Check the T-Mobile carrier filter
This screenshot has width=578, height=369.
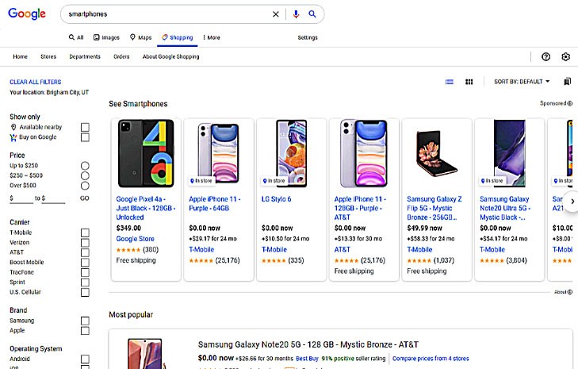coord(85,233)
